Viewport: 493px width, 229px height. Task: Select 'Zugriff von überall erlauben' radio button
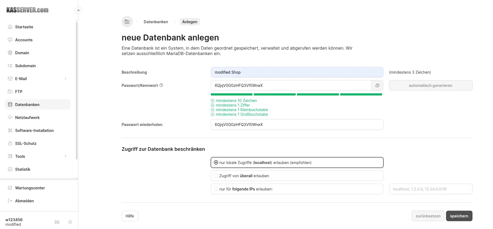point(216,176)
